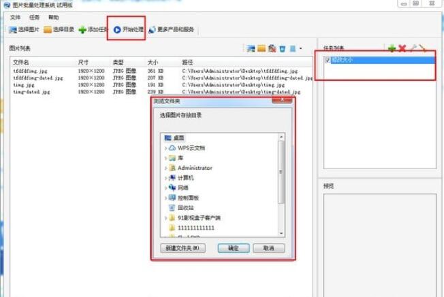This screenshot has width=444, height=297.
Task: Click the application icon in the title bar
Action: coord(7,5)
